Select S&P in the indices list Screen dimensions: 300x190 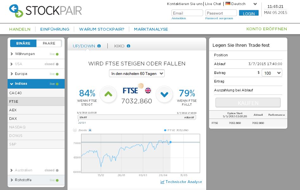coord(36,144)
